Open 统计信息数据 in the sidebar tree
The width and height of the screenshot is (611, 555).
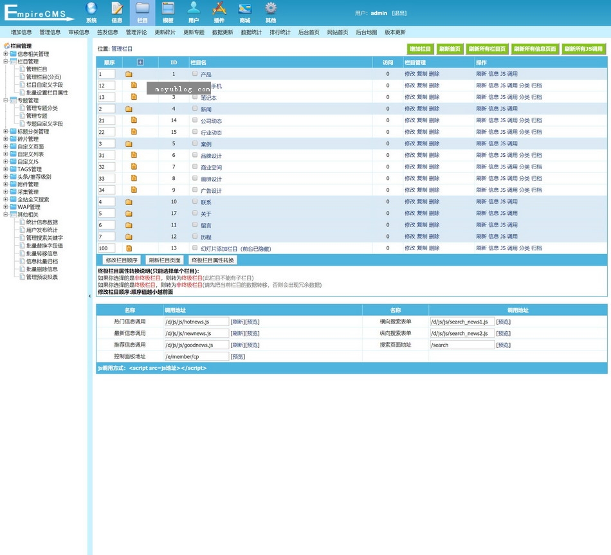point(42,222)
